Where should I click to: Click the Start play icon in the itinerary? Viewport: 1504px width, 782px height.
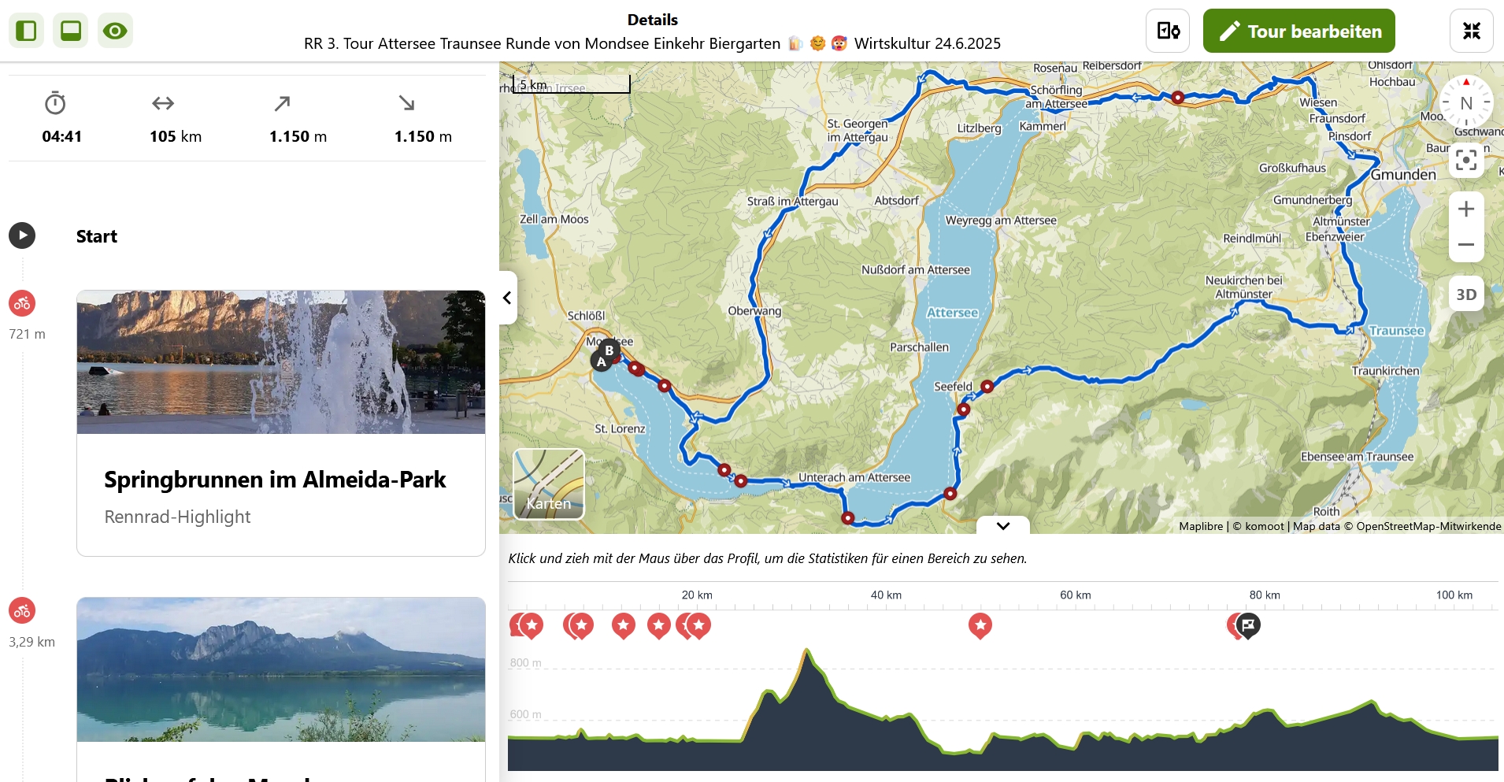pos(22,235)
